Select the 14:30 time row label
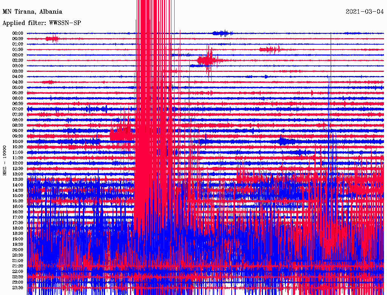The width and height of the screenshot is (387, 295). pos(18,190)
